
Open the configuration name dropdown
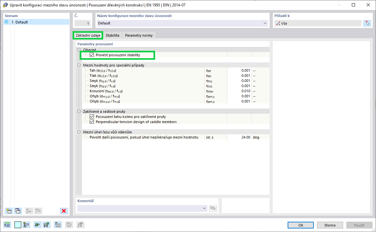coord(265,23)
